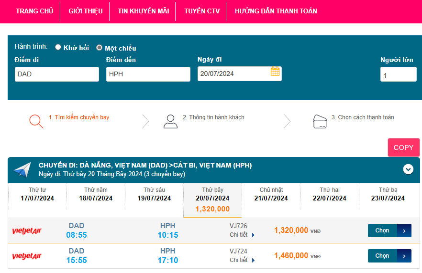Switch to Chủ nhật 21/07/2024 date tab
This screenshot has height=273, width=422.
coord(271,194)
